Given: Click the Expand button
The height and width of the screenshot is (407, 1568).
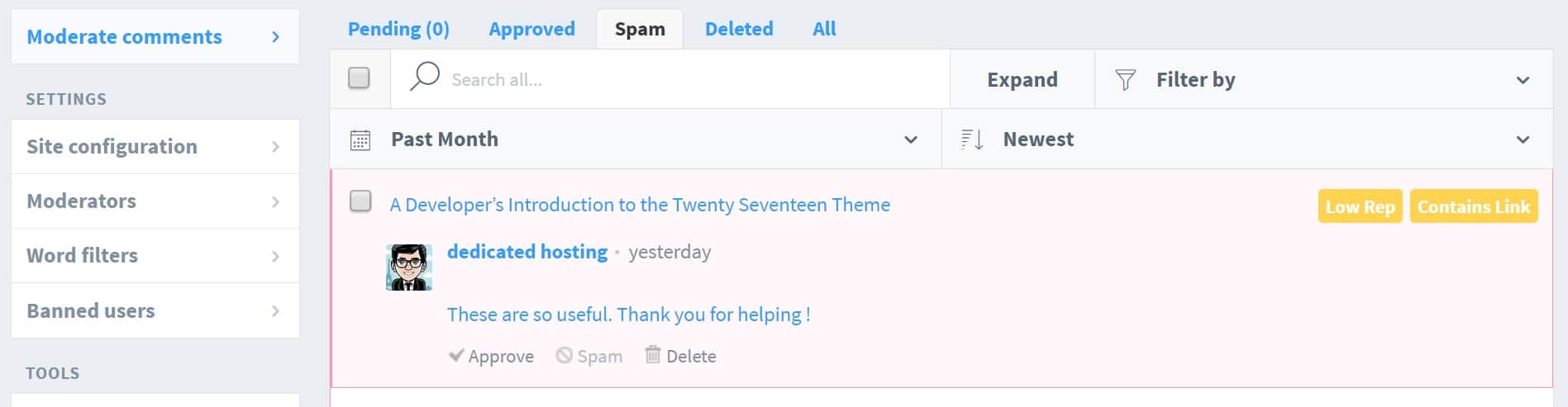Looking at the screenshot, I should (x=1022, y=79).
